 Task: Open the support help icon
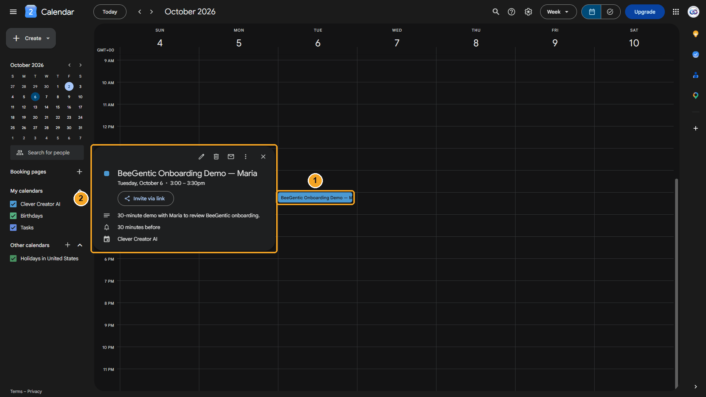click(511, 12)
